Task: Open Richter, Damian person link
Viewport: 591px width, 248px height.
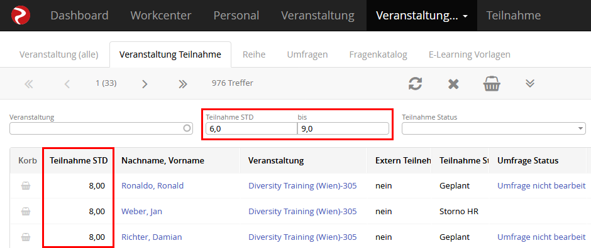Action: (152, 237)
